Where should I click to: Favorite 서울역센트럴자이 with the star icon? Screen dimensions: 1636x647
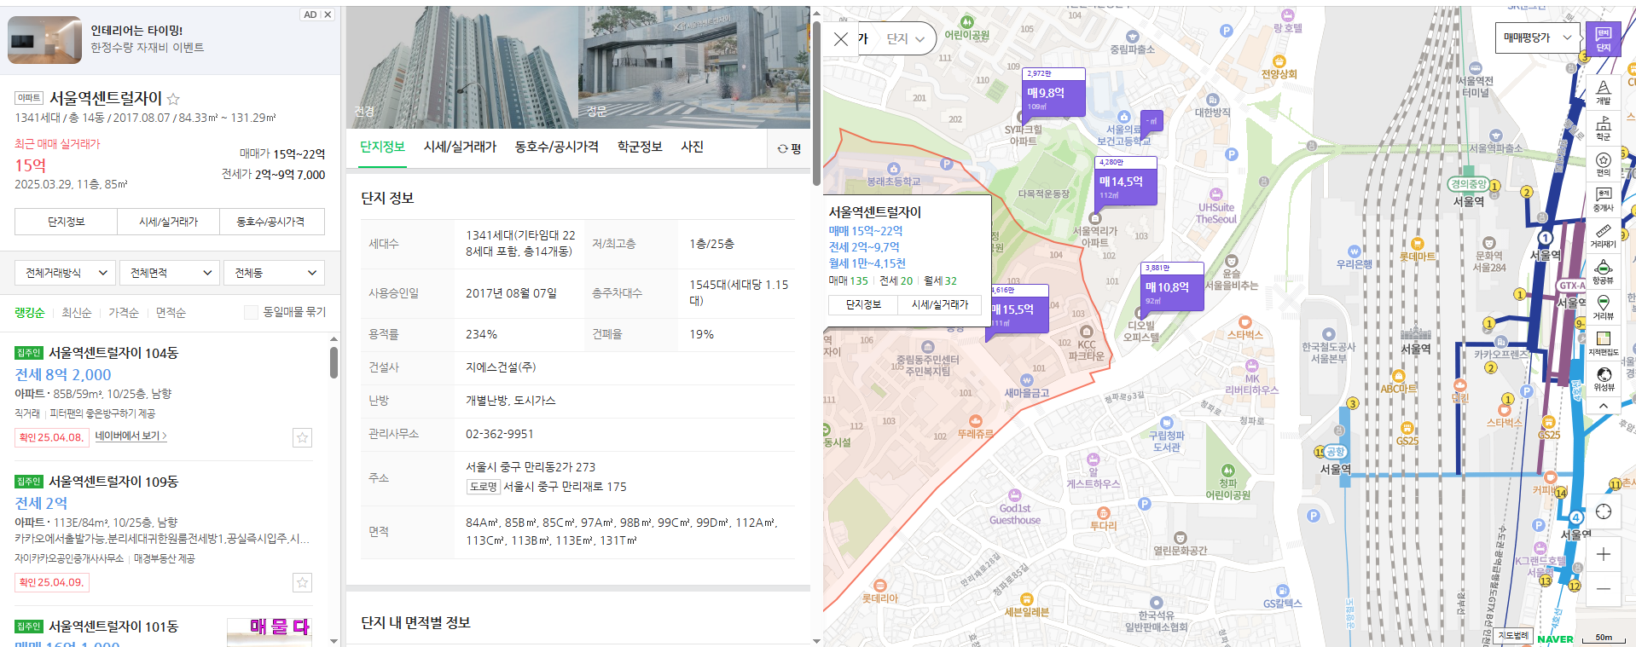[173, 99]
